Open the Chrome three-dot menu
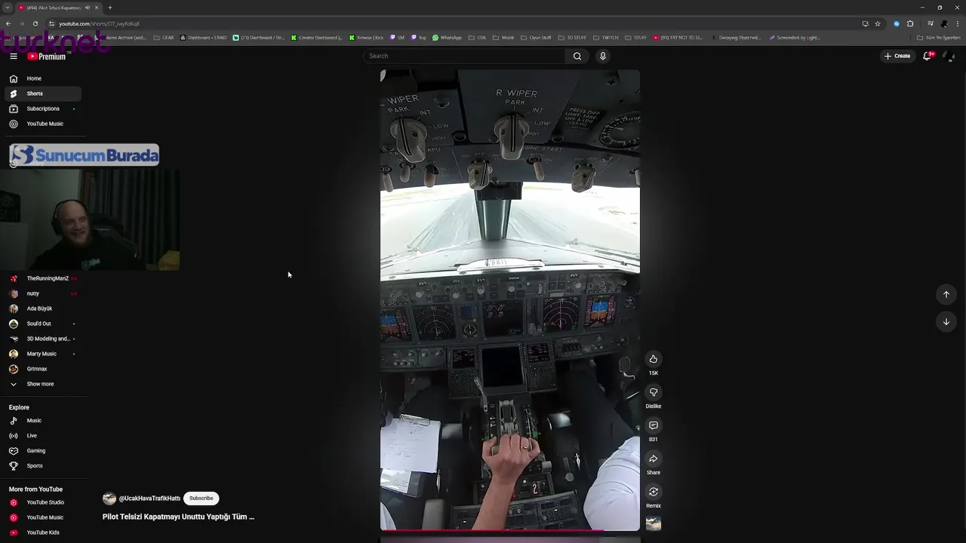Screen dimensions: 966x543 coord(958,23)
